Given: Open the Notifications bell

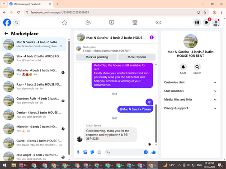Looking at the screenshot, I should pos(207,23).
